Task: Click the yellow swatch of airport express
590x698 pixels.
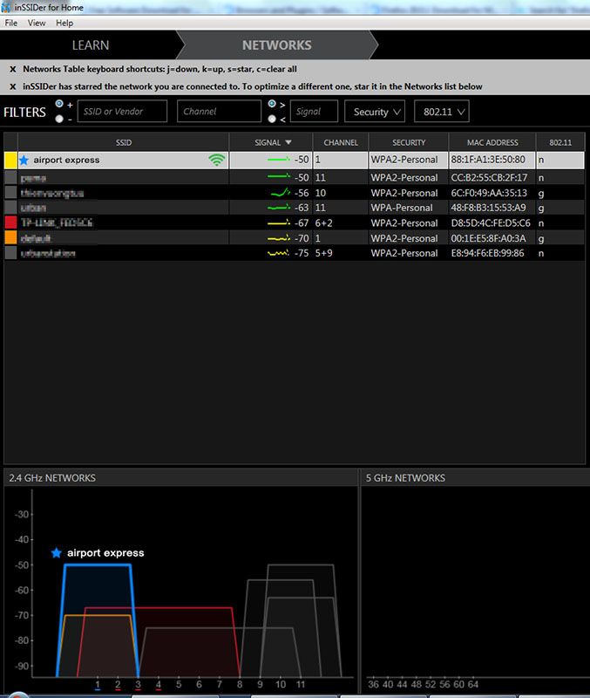Action: pos(10,161)
